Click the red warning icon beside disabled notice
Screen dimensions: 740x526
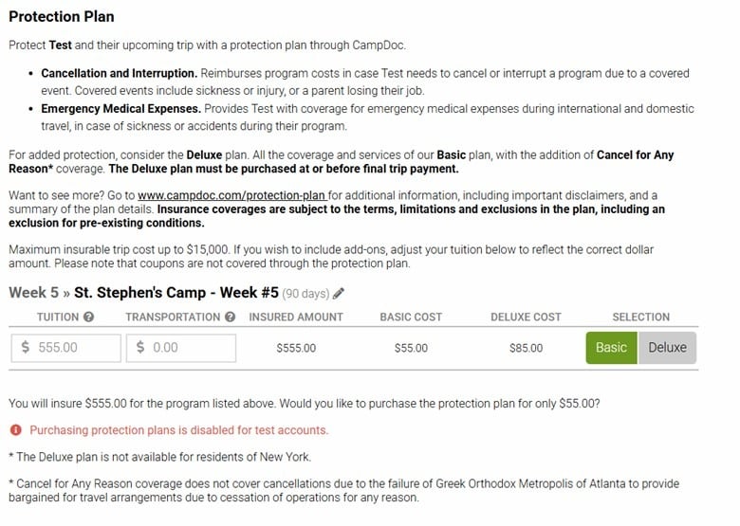pos(16,430)
